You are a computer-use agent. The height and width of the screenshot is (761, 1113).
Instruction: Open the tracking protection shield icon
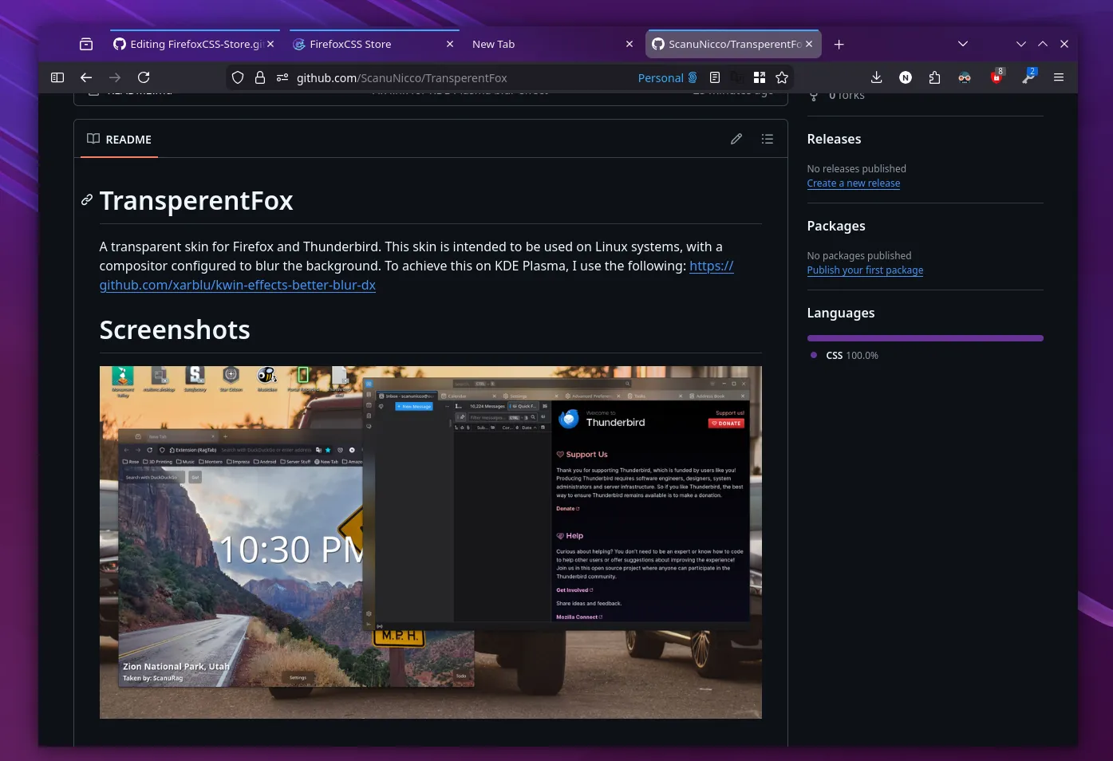click(237, 77)
